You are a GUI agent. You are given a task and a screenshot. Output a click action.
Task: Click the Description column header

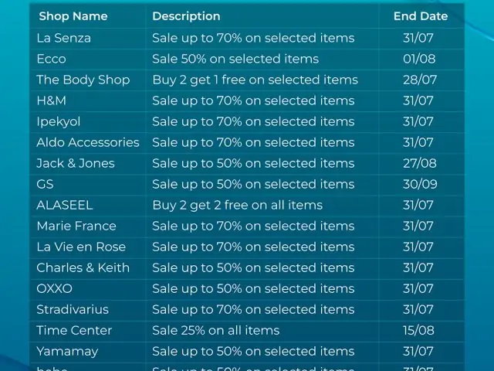click(x=186, y=16)
